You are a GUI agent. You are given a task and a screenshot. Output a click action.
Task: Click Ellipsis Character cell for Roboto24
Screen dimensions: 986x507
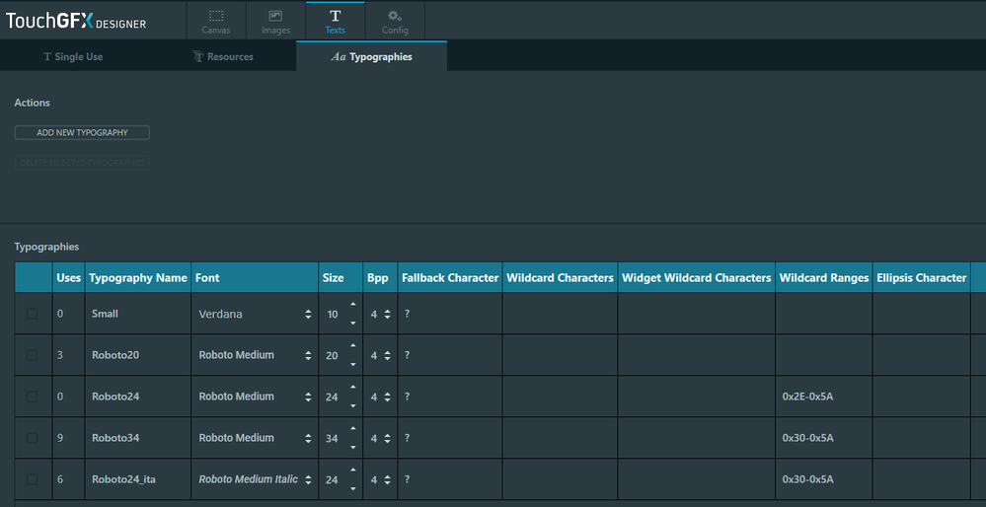(921, 397)
